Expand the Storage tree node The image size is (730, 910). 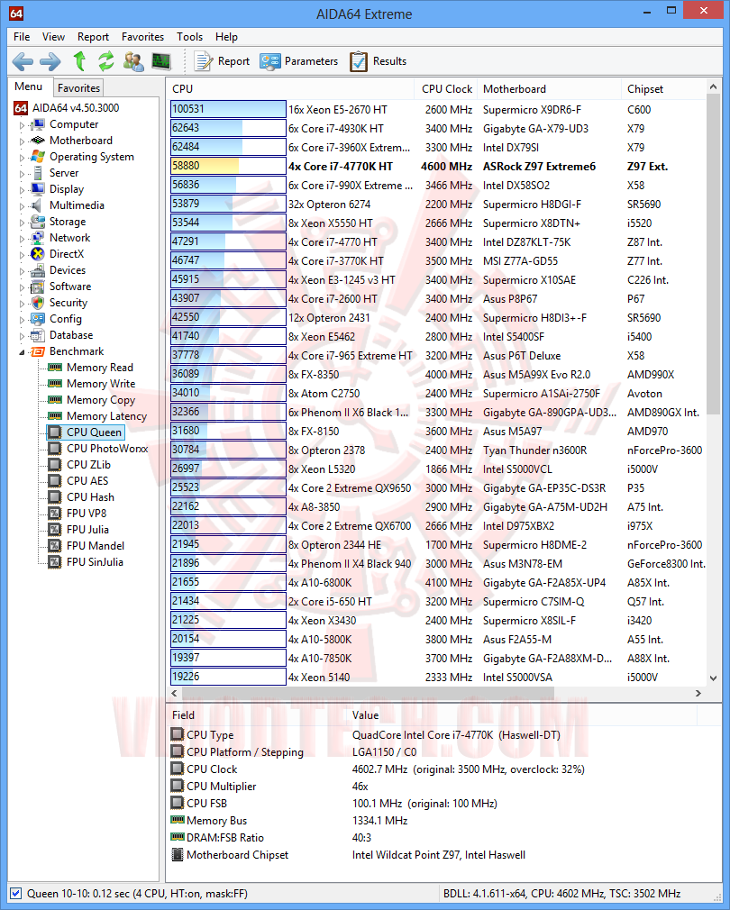click(x=22, y=223)
